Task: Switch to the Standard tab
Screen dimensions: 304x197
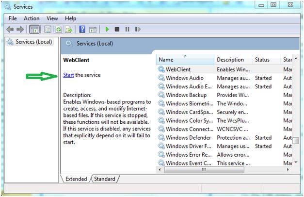Action: click(x=105, y=179)
